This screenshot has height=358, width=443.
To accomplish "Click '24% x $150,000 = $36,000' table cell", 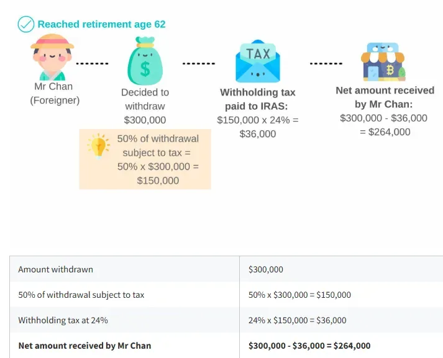I will point(297,320).
